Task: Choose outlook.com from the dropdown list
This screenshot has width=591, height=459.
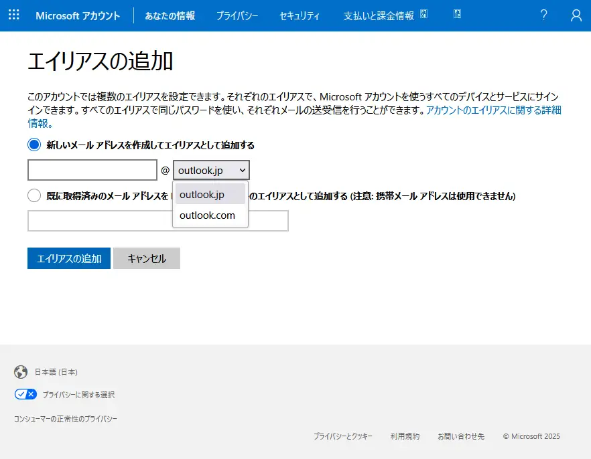Action: click(210, 215)
